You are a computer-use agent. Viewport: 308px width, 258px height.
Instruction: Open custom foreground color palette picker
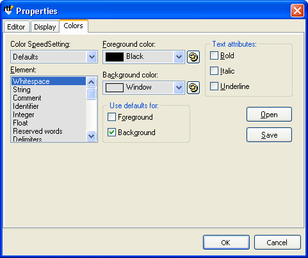click(x=193, y=57)
